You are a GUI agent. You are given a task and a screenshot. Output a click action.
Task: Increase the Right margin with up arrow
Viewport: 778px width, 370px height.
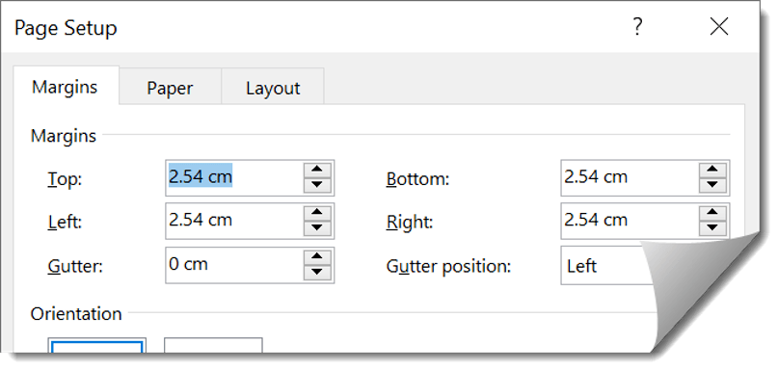pos(712,213)
